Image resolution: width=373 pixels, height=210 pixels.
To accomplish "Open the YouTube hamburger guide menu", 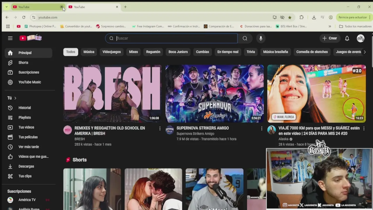I will point(10,38).
